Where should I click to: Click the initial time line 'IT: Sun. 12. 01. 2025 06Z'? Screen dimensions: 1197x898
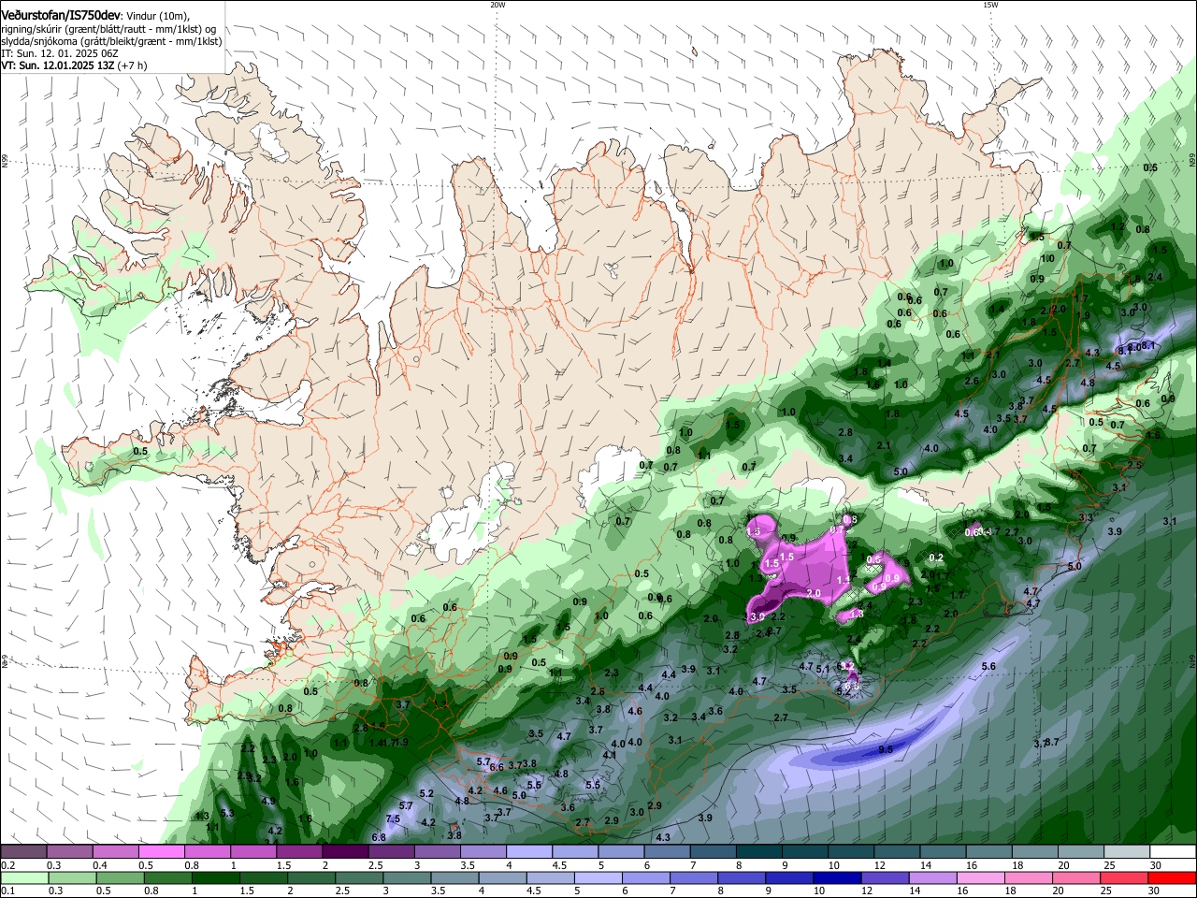tap(59, 53)
